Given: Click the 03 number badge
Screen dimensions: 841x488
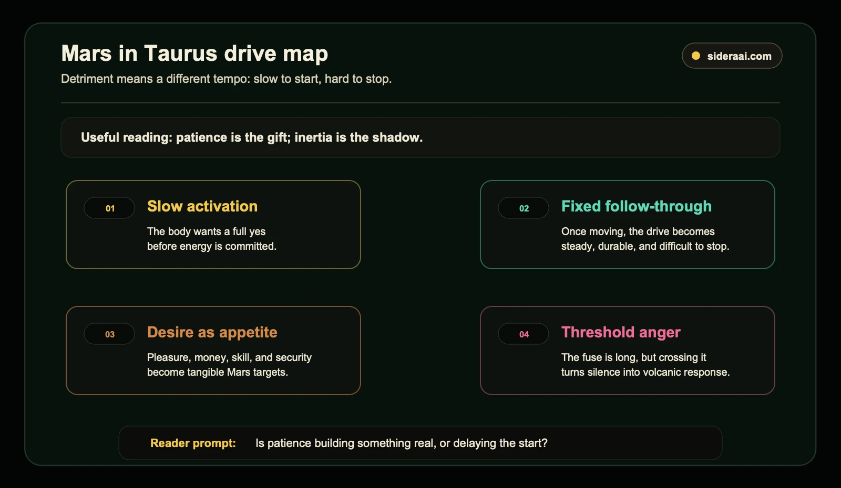Looking at the screenshot, I should [x=109, y=334].
